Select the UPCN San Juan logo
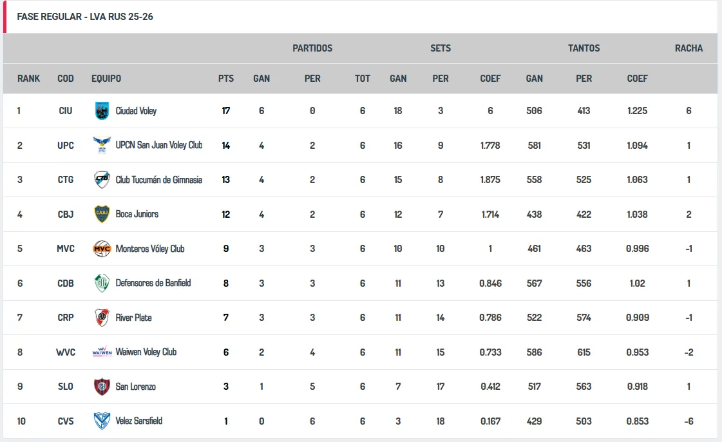Screen dimensions: 722x442 [x=102, y=145]
